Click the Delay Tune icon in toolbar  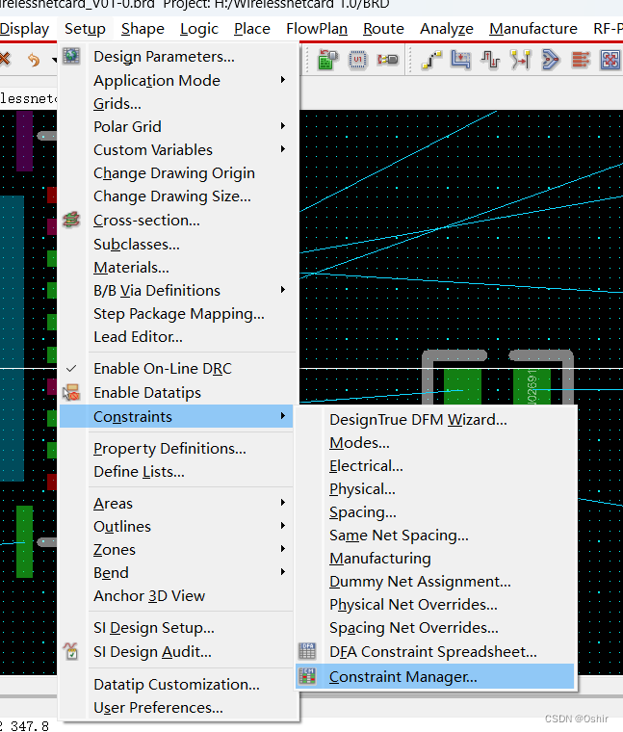pos(490,60)
